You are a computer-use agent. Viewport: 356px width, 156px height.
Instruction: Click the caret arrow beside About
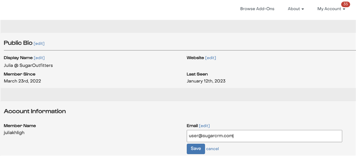[303, 9]
